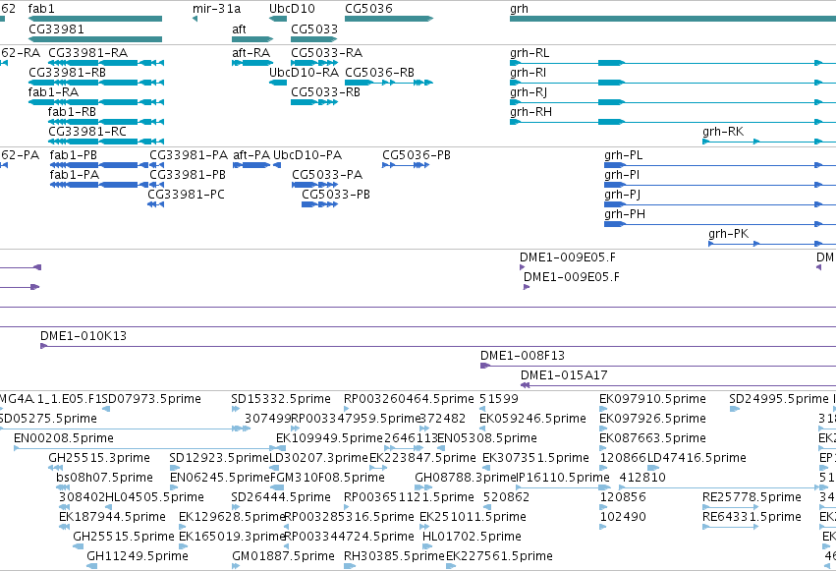This screenshot has width=836, height=571.
Task: Open the aft-PA protein label
Action: click(251, 155)
